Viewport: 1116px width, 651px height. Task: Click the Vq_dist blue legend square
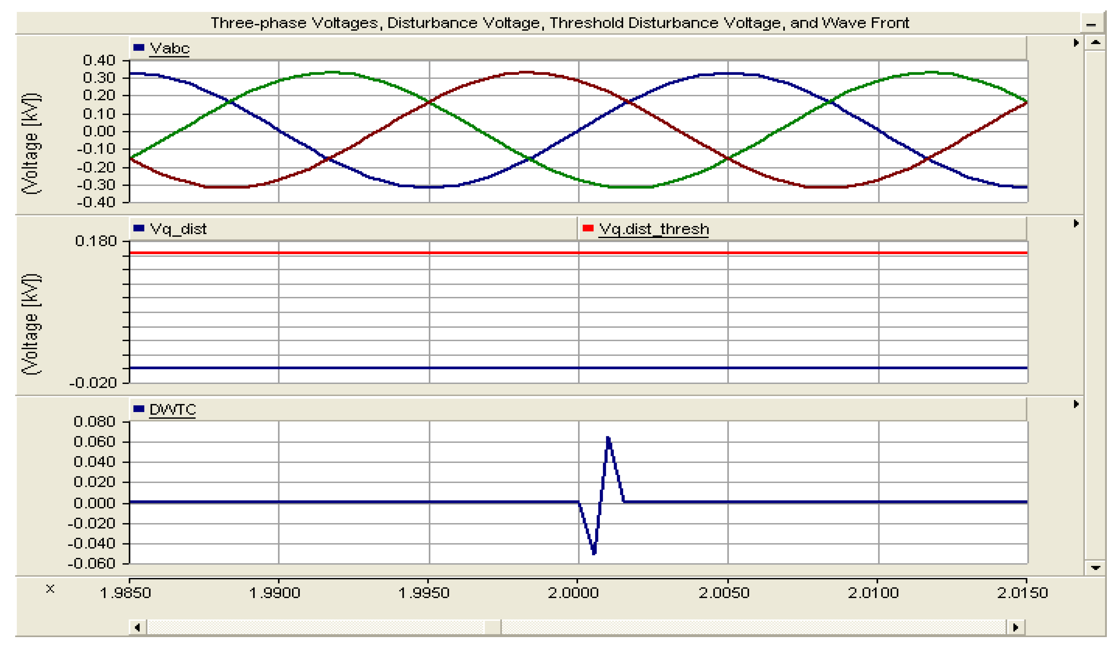[139, 229]
